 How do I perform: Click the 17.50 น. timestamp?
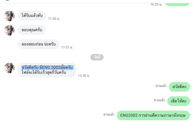pyautogui.click(x=54, y=19)
